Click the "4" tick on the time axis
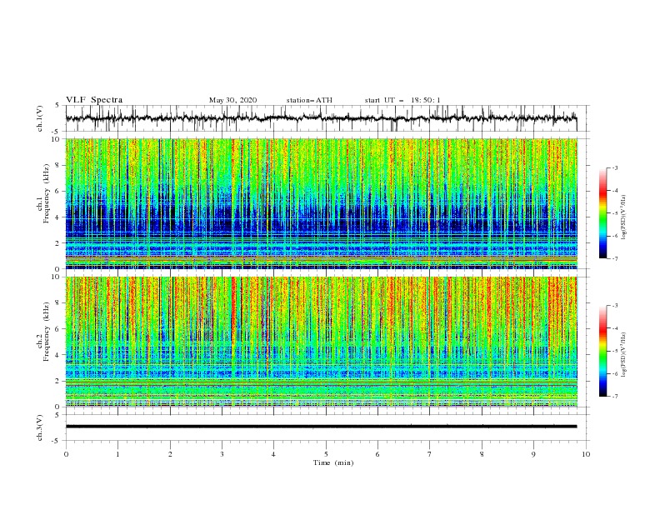Viewport: 660px width, 510px height. tap(273, 454)
